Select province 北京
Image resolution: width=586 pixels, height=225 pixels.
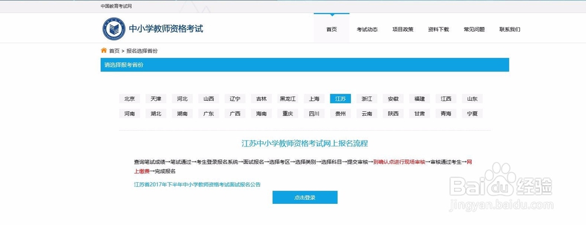coord(130,98)
